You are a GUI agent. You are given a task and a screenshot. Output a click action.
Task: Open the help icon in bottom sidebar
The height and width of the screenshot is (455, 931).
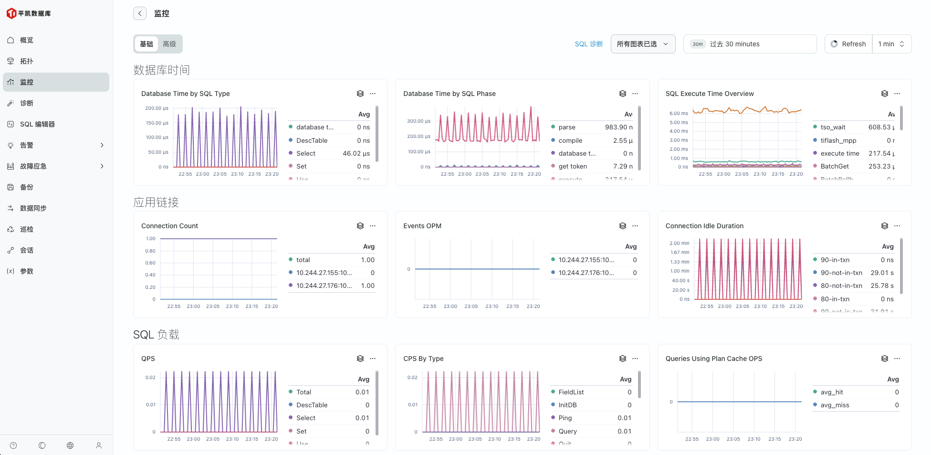[x=13, y=445]
